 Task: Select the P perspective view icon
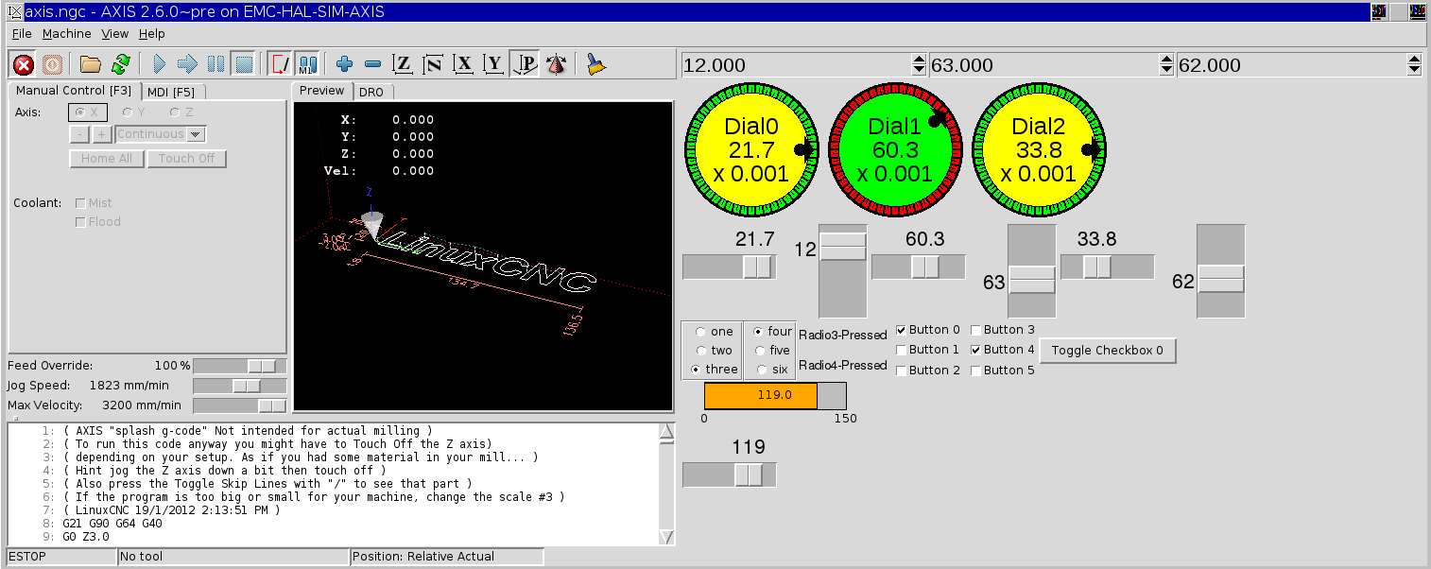pos(525,64)
